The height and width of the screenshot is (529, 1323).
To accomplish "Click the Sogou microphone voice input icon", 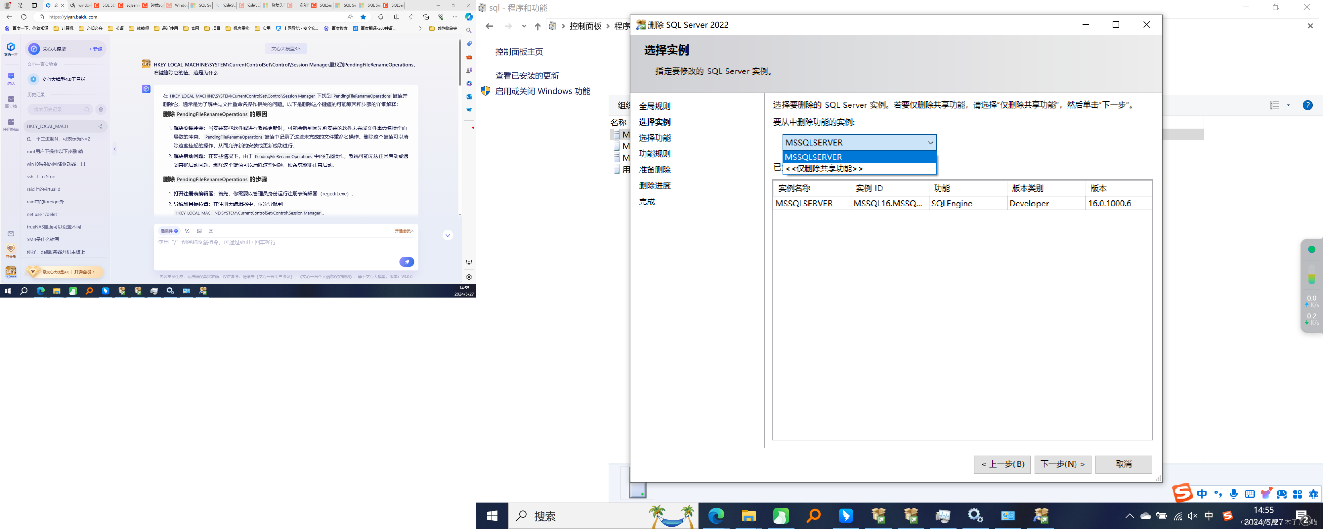I will [x=1233, y=494].
